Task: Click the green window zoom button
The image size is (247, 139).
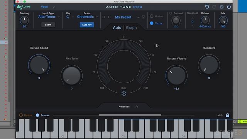Action: (x=25, y=2)
